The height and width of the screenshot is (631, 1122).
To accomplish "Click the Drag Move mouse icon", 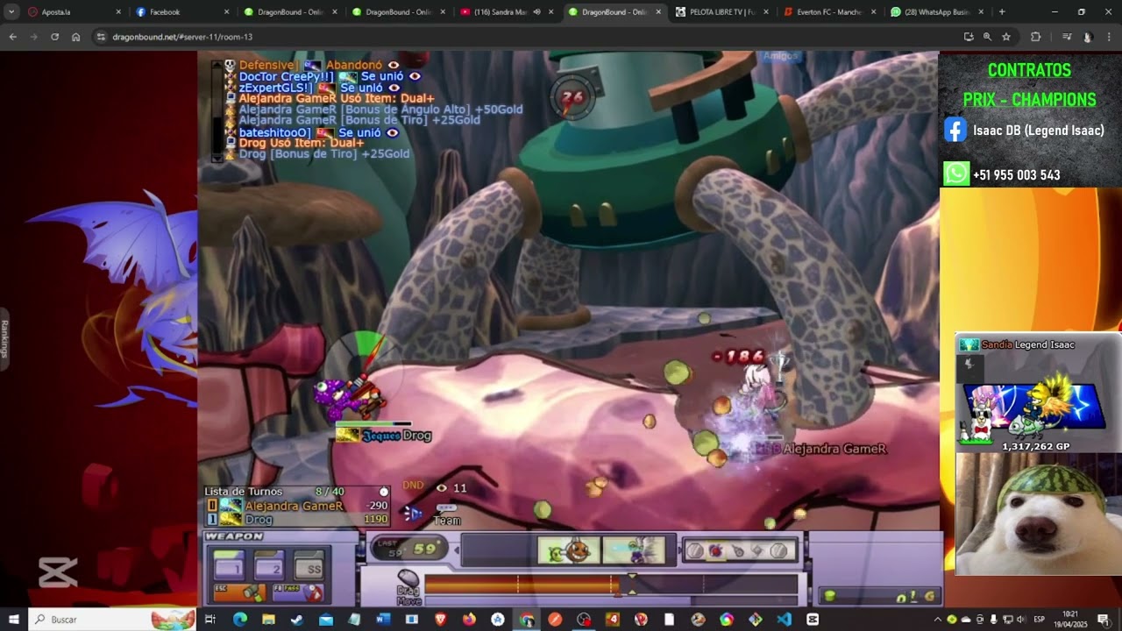I will (x=408, y=578).
